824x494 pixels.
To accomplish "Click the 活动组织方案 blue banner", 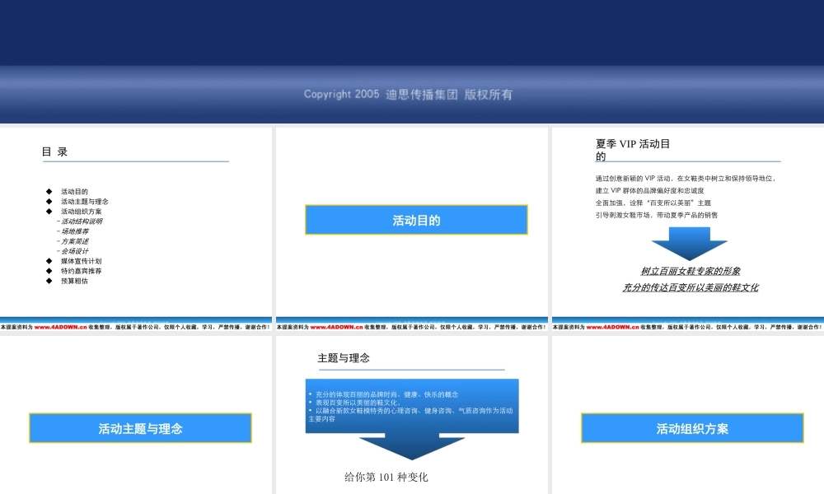I will pos(691,427).
